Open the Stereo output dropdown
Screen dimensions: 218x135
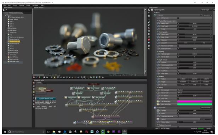coord(195,90)
